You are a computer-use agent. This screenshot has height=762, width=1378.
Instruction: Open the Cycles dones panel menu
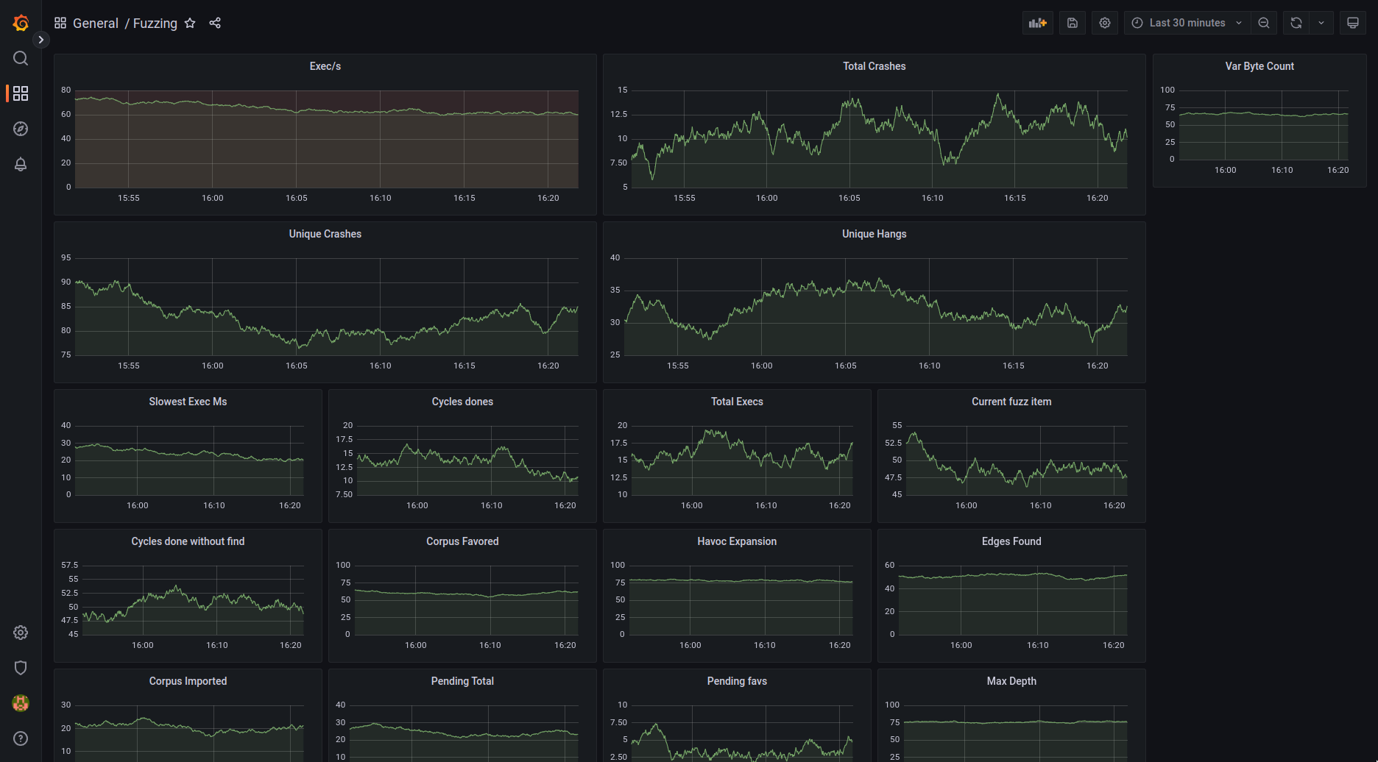(462, 402)
